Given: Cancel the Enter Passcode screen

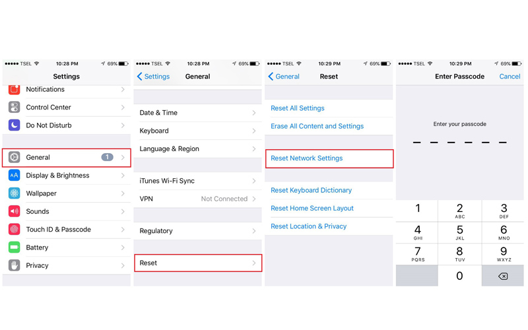Looking at the screenshot, I should pyautogui.click(x=510, y=77).
